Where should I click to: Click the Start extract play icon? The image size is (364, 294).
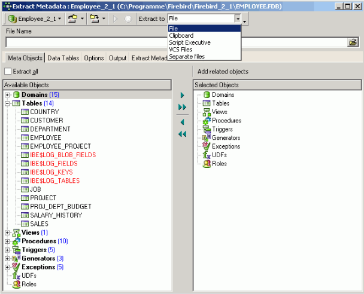(115, 19)
